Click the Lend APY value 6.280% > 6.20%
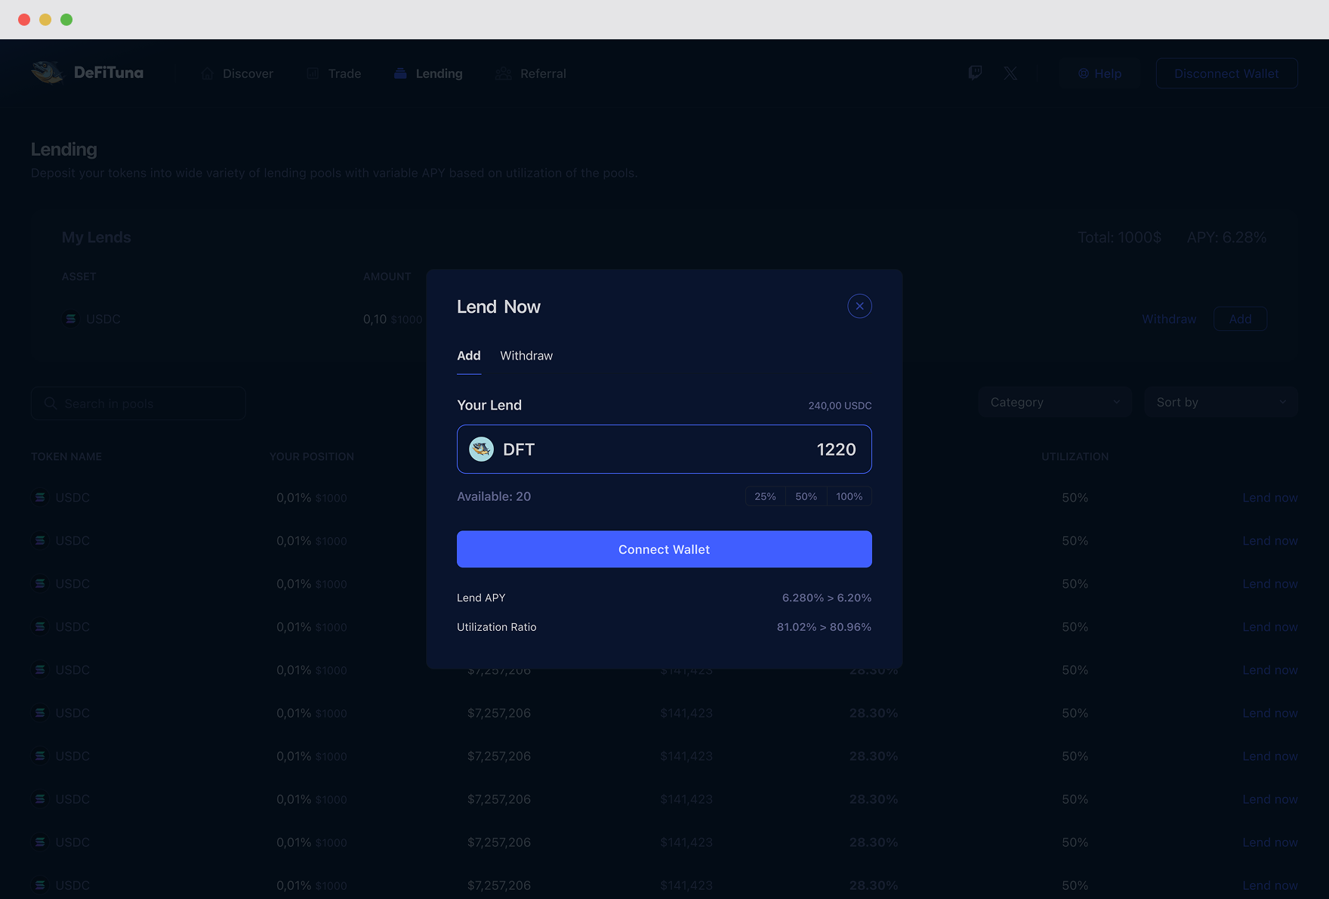 point(827,598)
